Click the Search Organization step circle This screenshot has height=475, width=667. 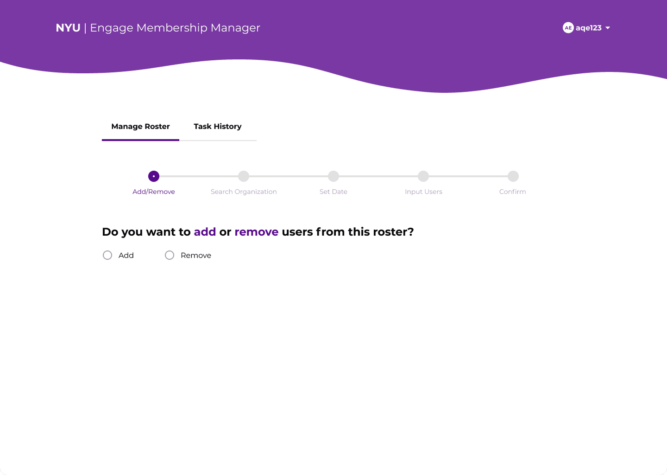click(244, 176)
